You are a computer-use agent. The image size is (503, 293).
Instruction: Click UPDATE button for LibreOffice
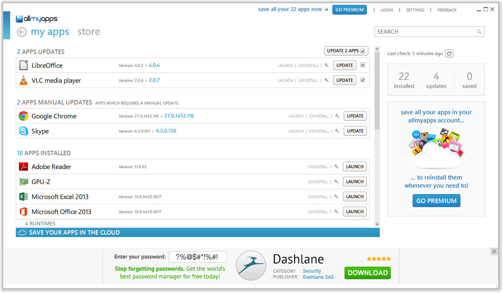tap(345, 65)
